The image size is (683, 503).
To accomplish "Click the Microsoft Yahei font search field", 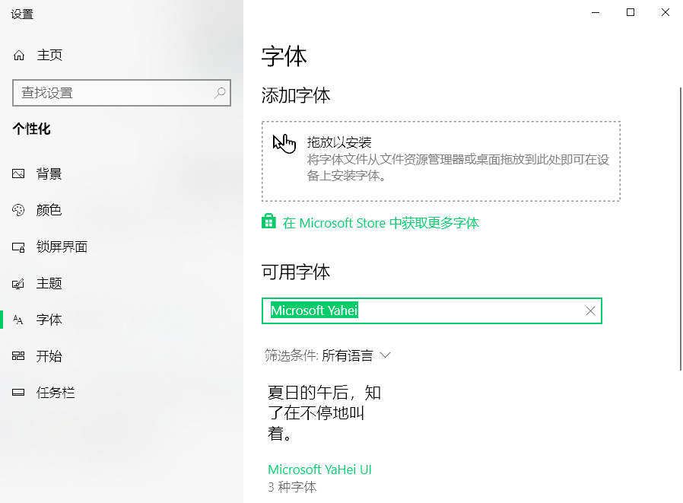I will [x=432, y=310].
